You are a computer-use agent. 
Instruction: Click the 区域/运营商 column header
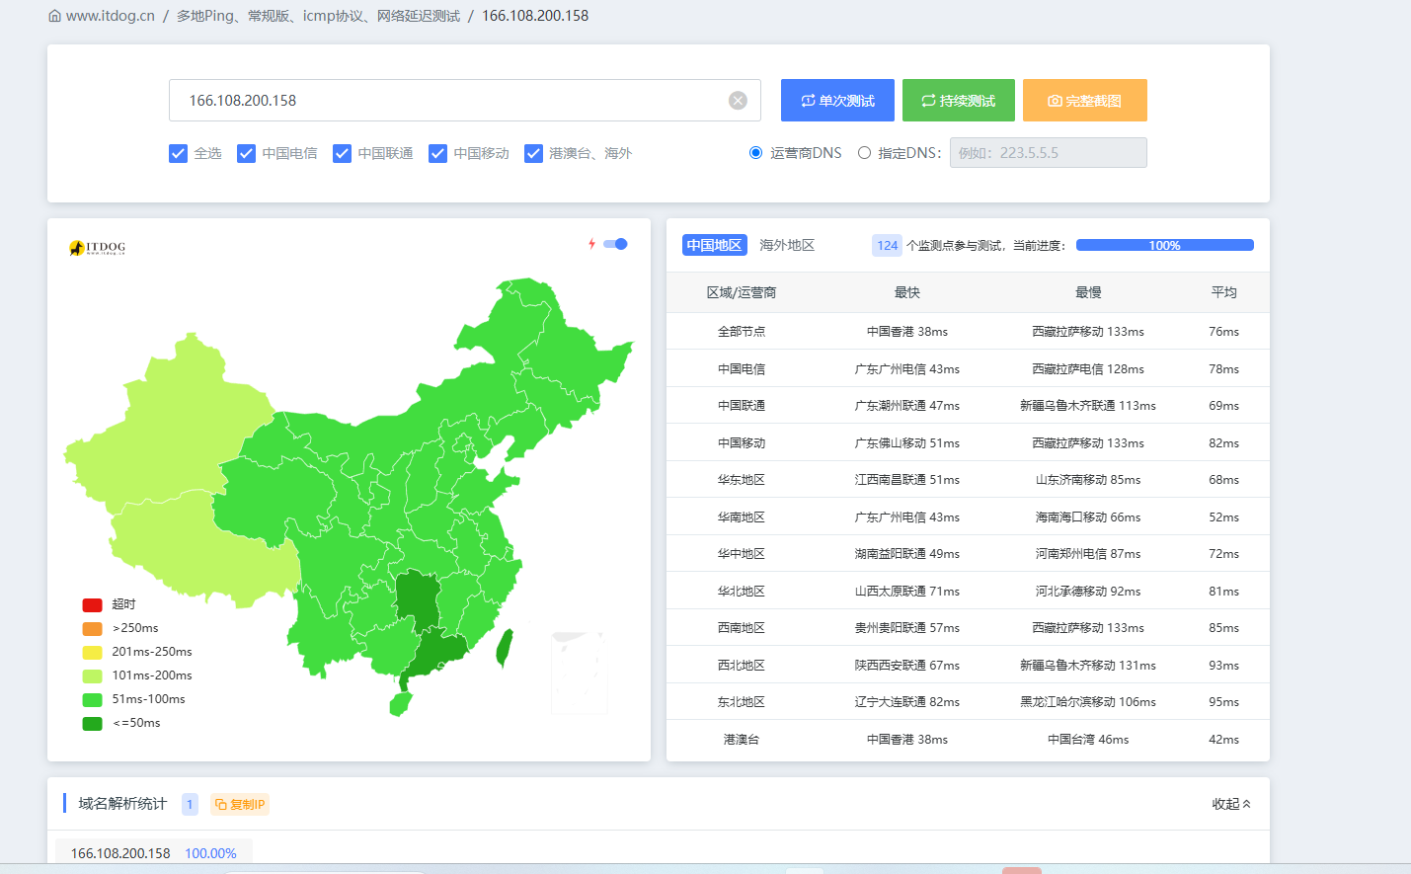point(742,292)
